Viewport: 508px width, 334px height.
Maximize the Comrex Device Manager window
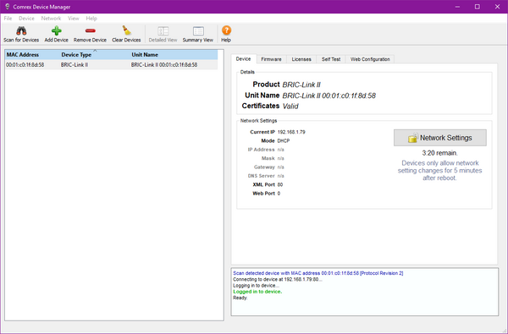point(478,7)
